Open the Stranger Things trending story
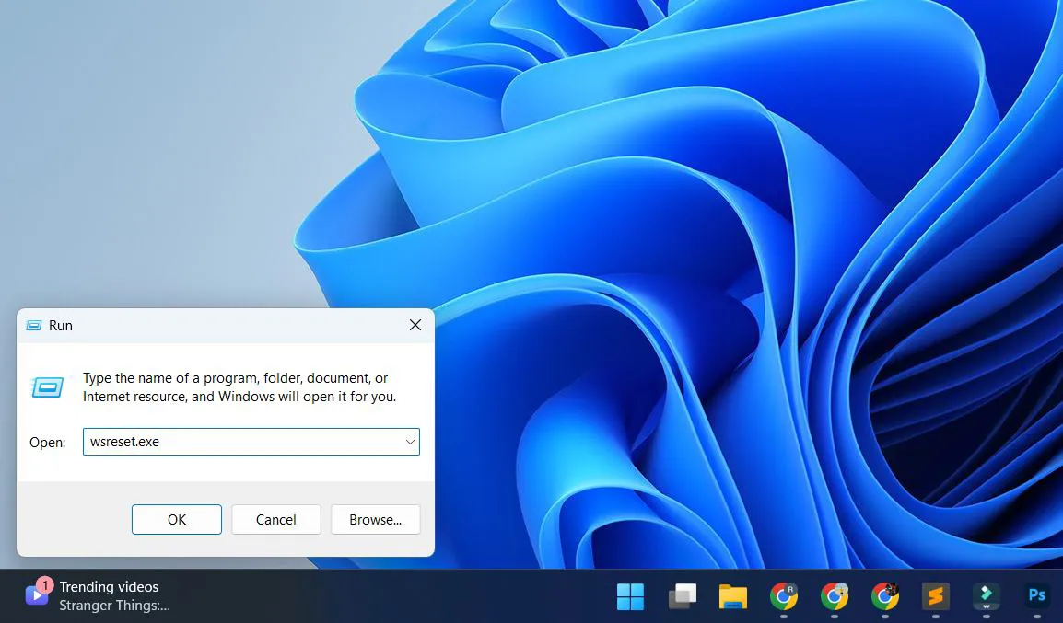Viewport: 1063px width, 623px height. (109, 606)
